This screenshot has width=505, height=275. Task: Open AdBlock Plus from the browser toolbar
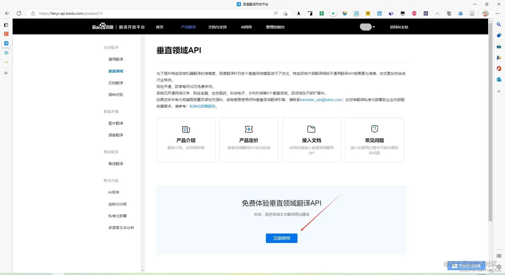pyautogui.click(x=414, y=13)
